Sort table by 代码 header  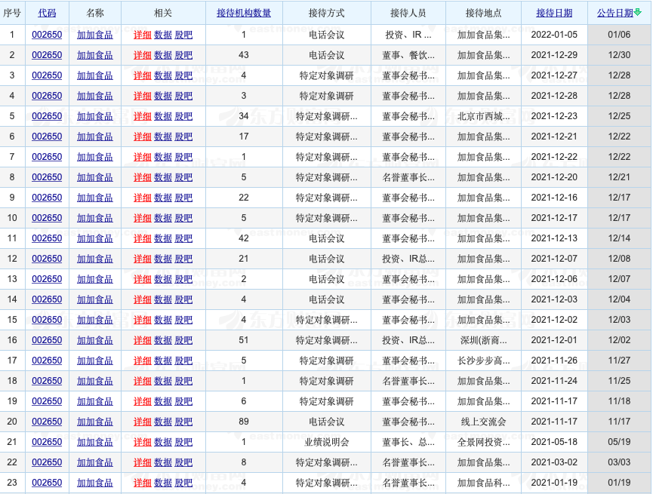point(47,13)
